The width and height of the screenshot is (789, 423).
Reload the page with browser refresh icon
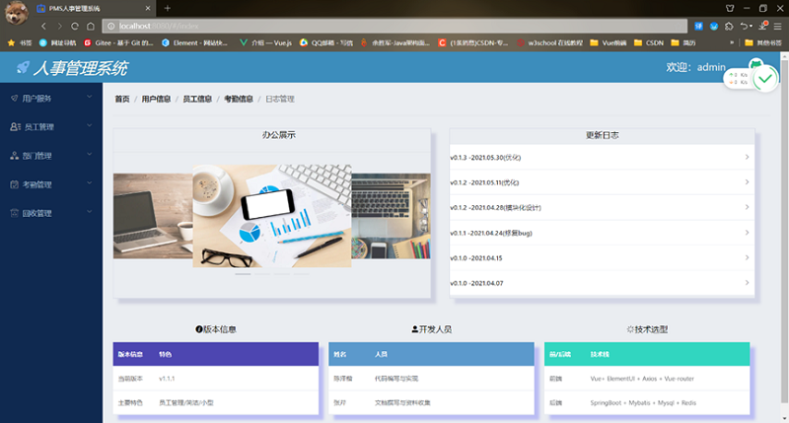pyautogui.click(x=74, y=25)
